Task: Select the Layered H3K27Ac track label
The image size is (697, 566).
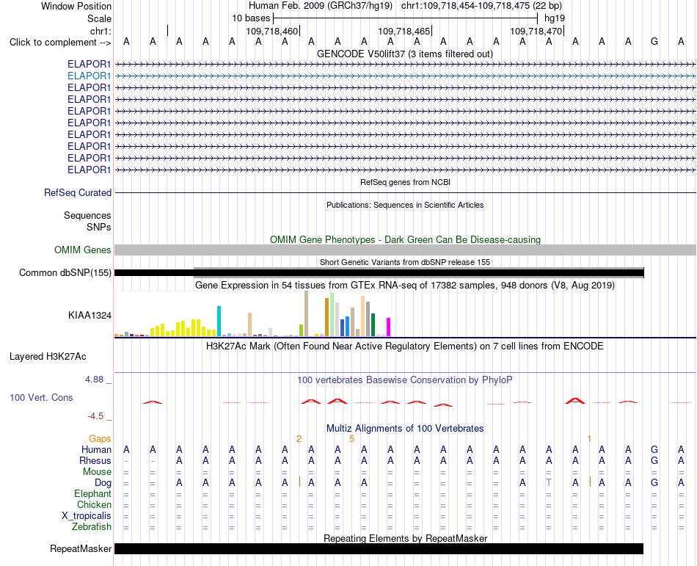Action: coord(48,357)
